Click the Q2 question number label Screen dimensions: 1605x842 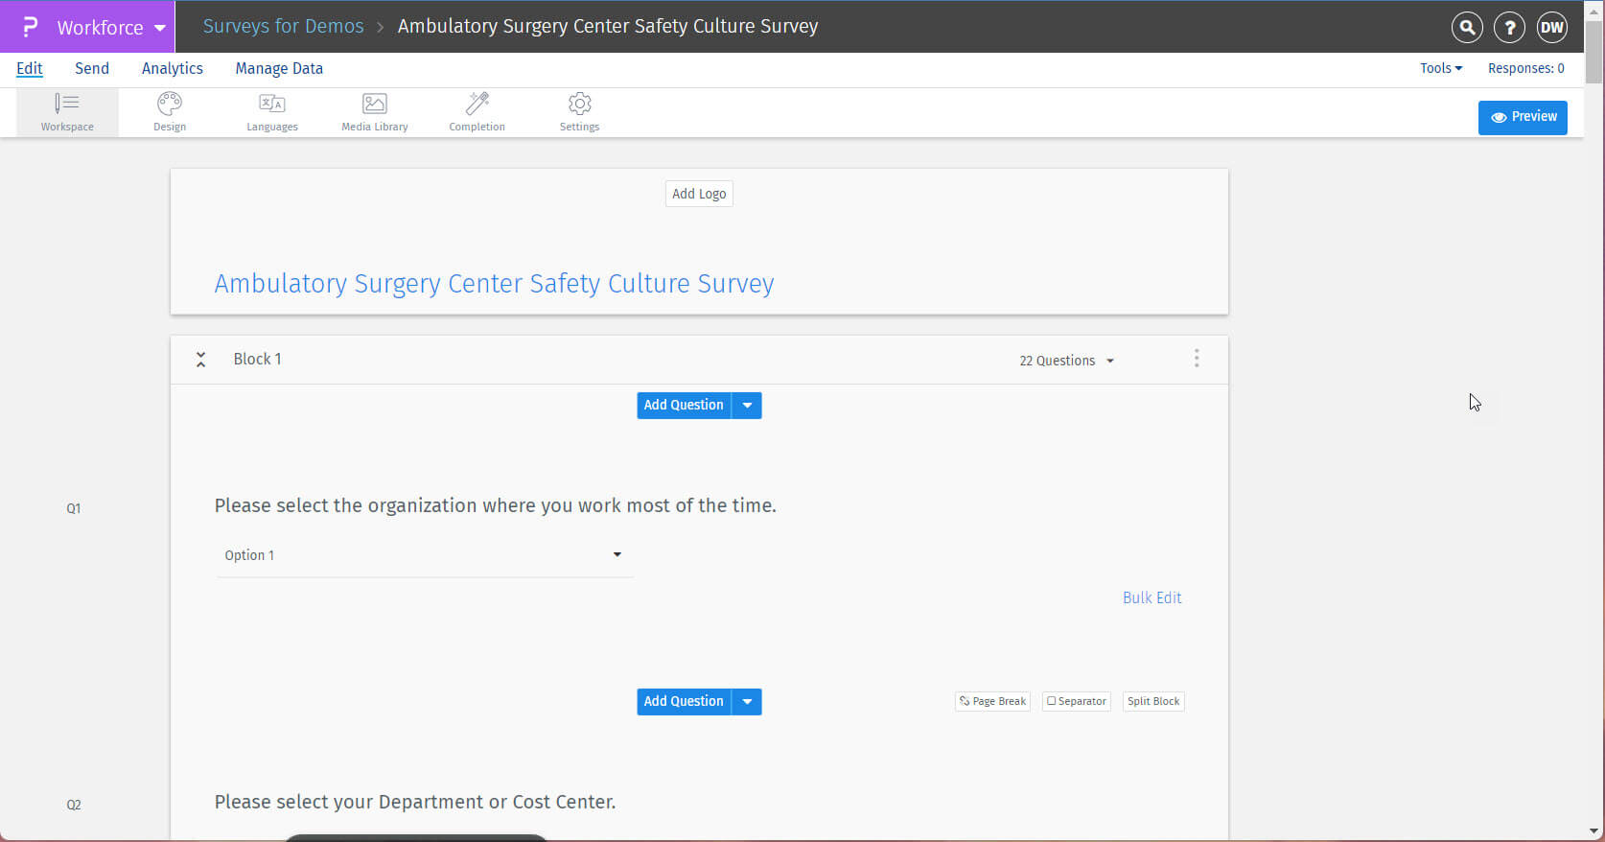[x=74, y=805]
